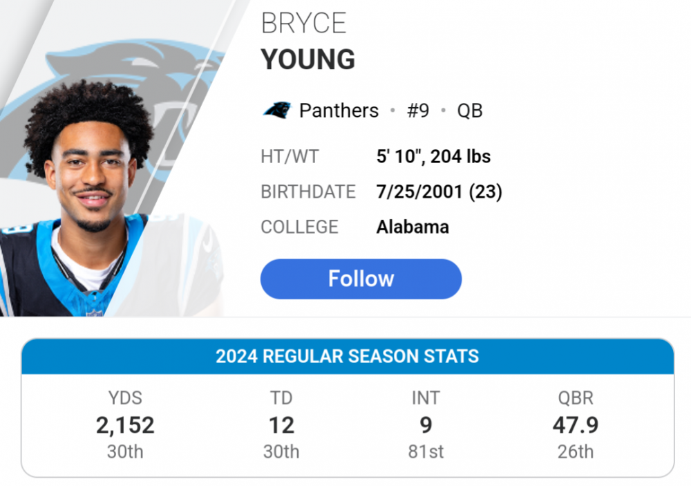Click the QB position label
The width and height of the screenshot is (691, 486).
(x=470, y=111)
